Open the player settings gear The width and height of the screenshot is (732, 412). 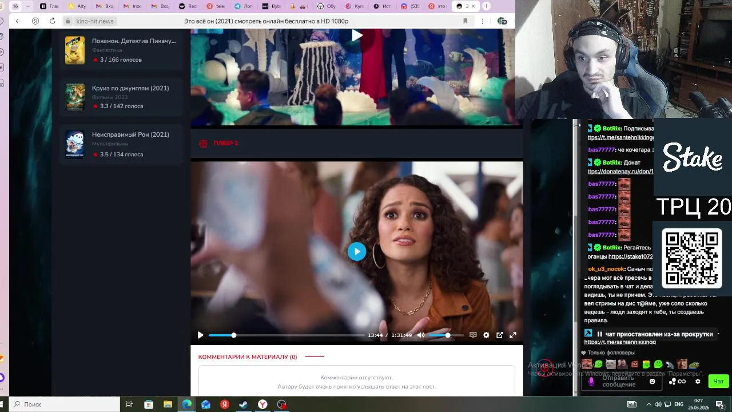pos(486,335)
